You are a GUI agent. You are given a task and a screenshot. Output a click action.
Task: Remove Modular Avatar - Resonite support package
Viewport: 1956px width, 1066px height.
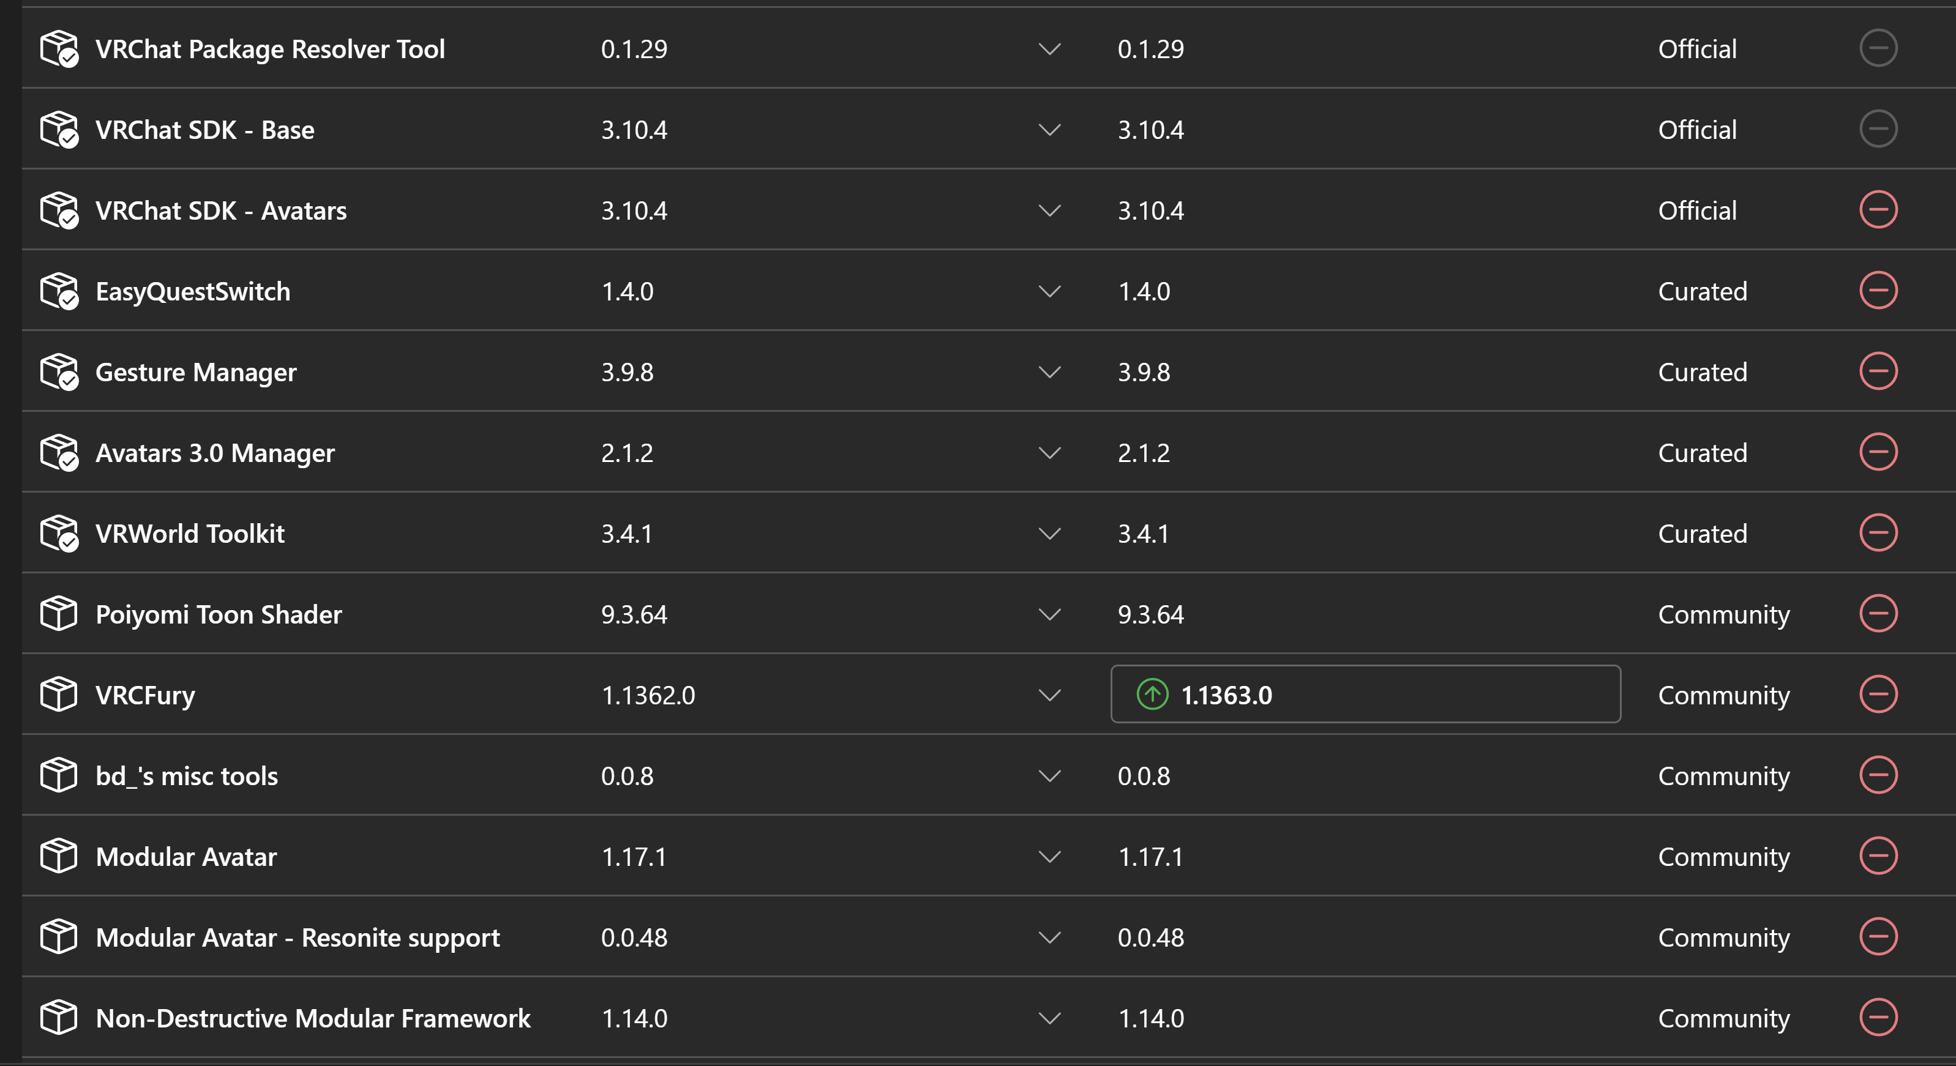(x=1878, y=936)
